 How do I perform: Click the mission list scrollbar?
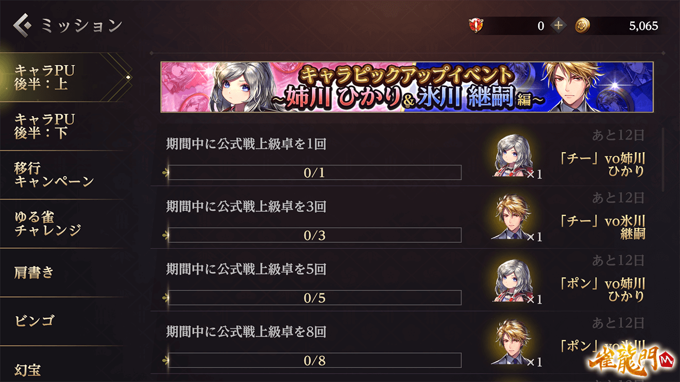(x=663, y=159)
